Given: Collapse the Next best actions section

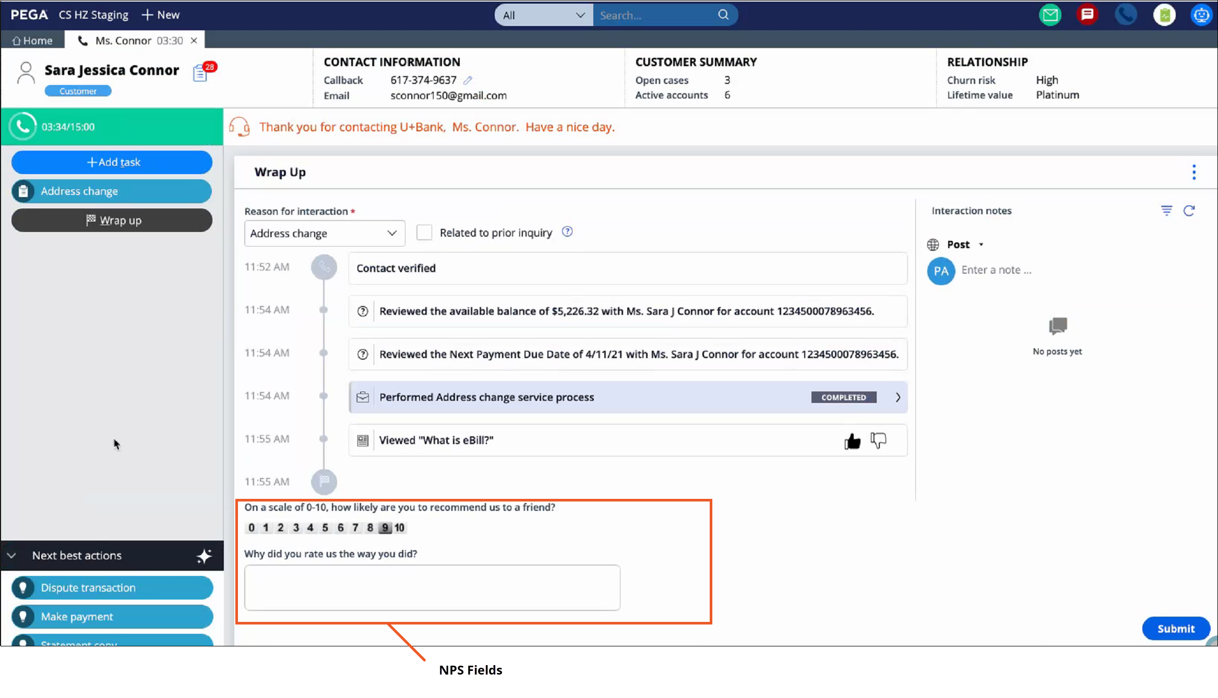Looking at the screenshot, I should (x=11, y=556).
